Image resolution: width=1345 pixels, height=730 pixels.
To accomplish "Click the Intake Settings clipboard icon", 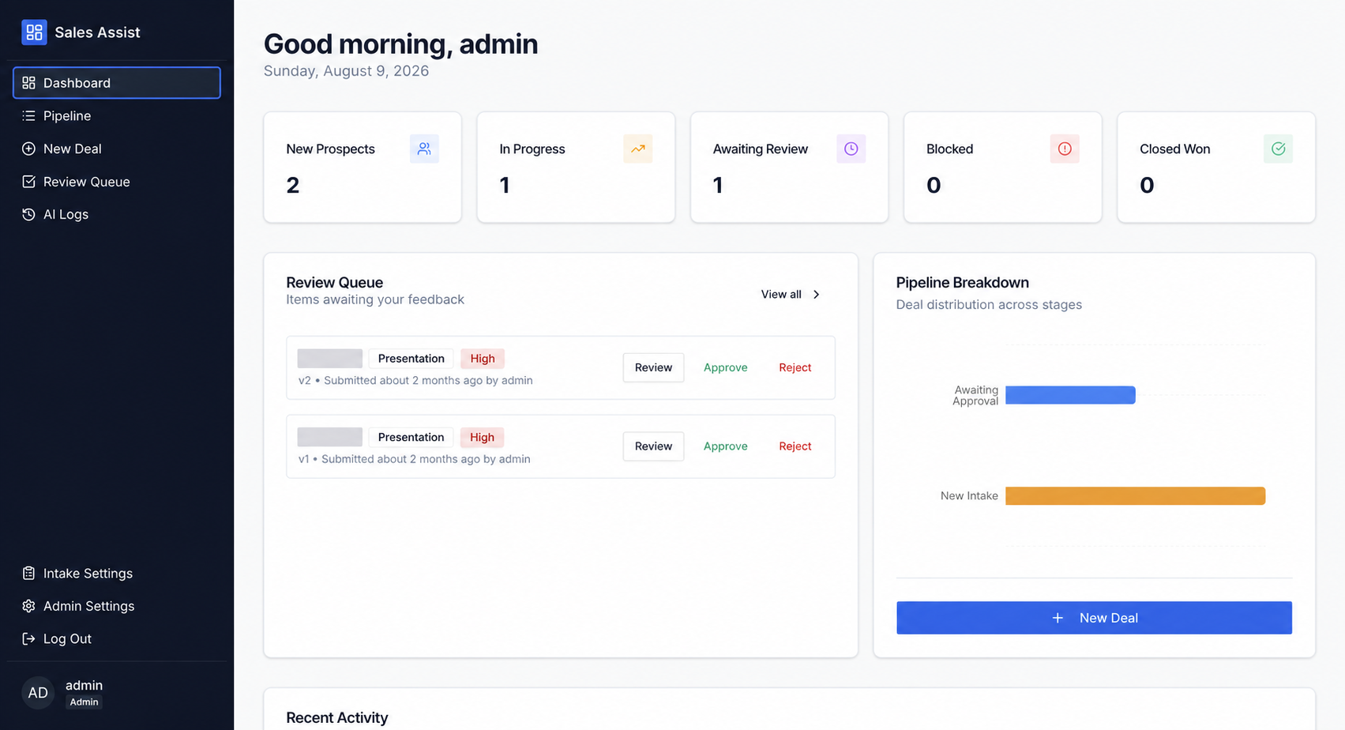I will (x=28, y=574).
